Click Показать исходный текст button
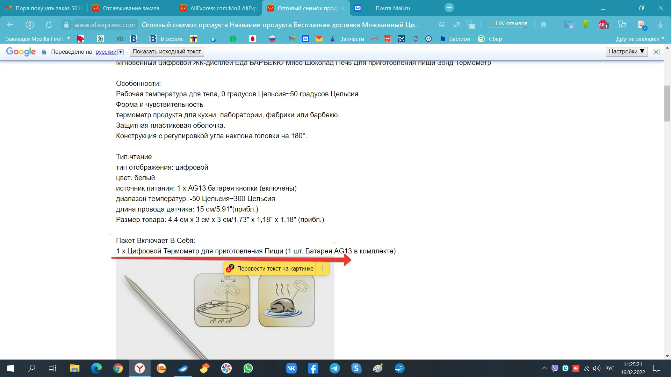 167,52
